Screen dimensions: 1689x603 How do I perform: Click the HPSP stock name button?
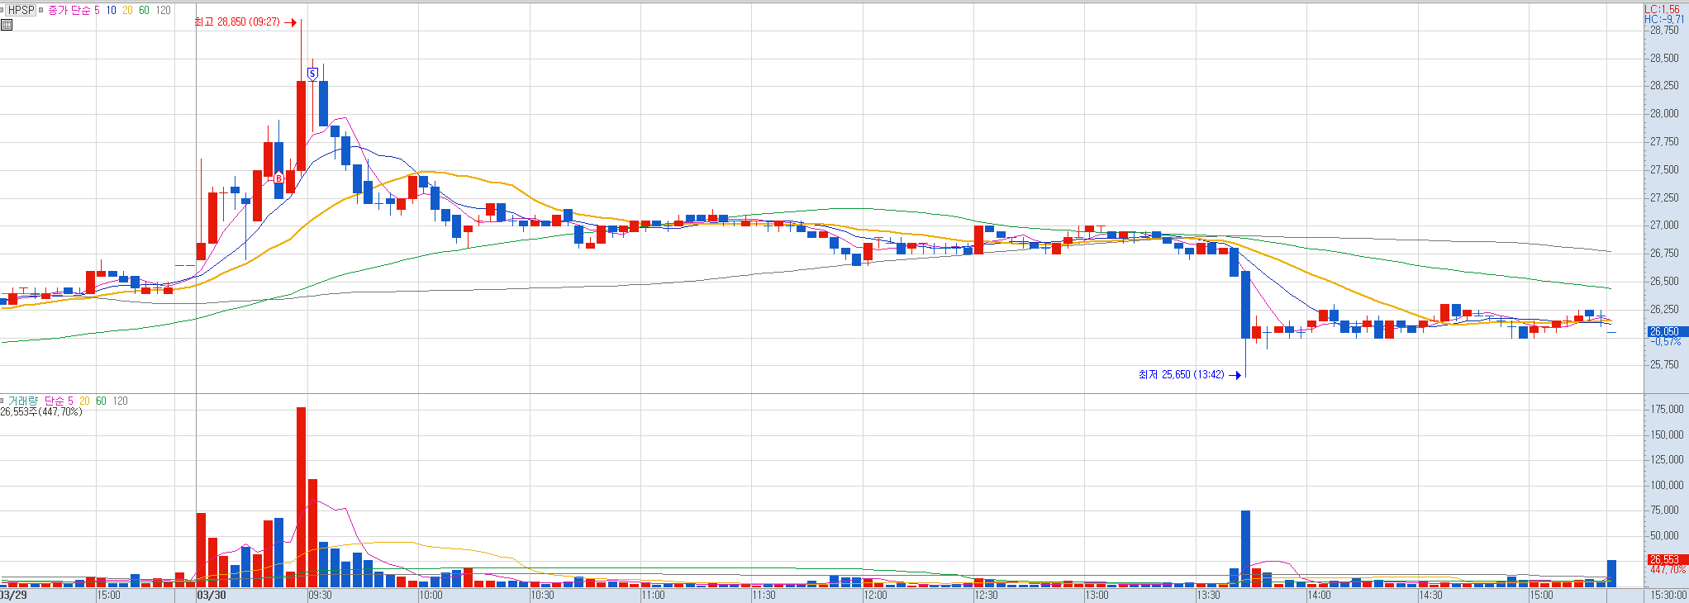point(21,10)
